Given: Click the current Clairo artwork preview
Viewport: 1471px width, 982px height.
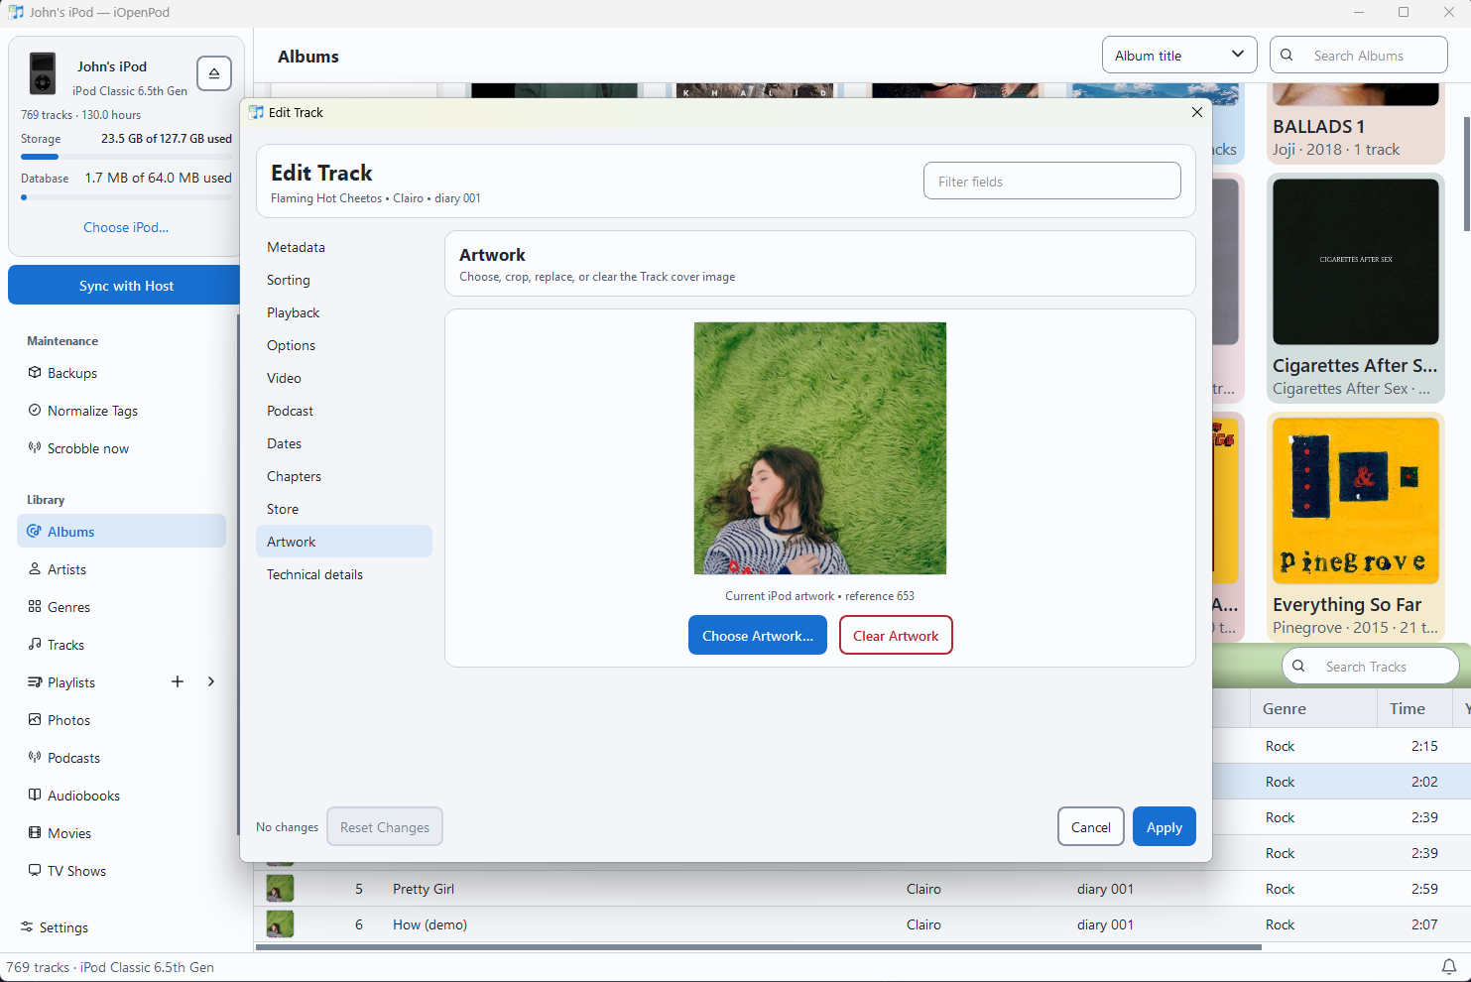Looking at the screenshot, I should (820, 448).
